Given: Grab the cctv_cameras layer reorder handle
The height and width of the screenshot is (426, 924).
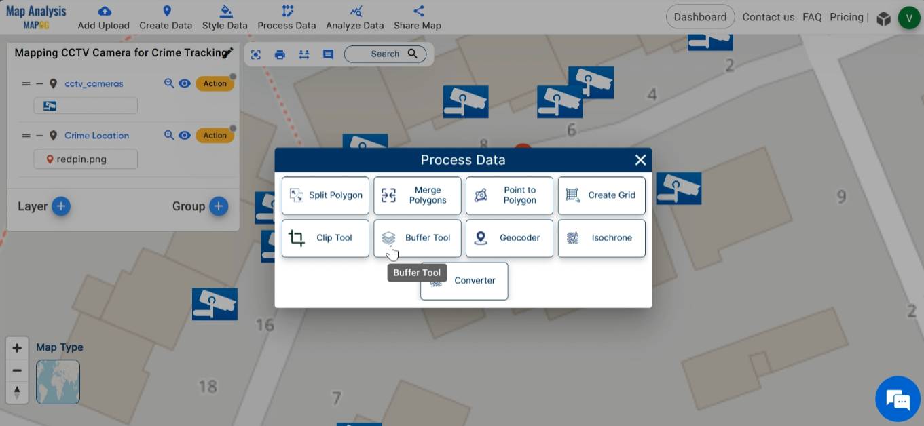Looking at the screenshot, I should pyautogui.click(x=26, y=84).
